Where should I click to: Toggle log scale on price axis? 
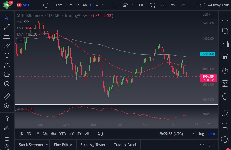point(201,134)
